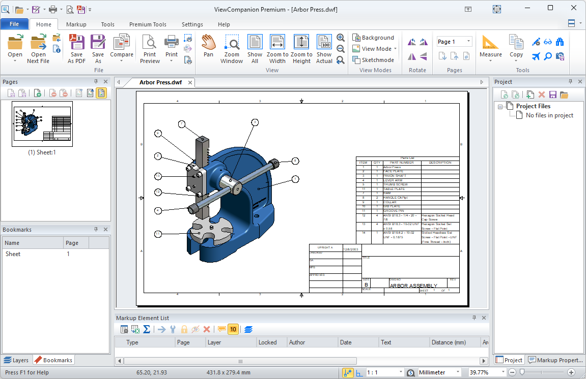Select the Pan tool
This screenshot has width=586, height=379.
tap(208, 48)
